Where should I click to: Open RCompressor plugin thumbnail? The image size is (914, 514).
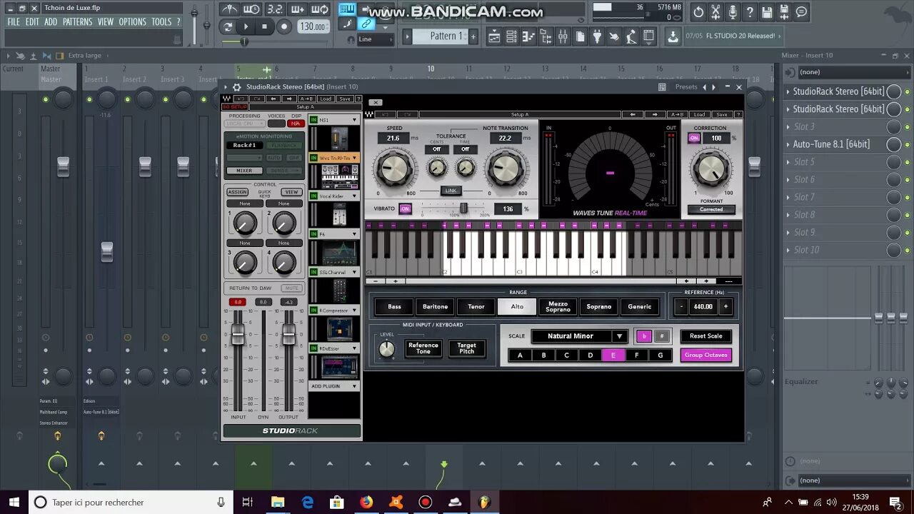coord(339,329)
